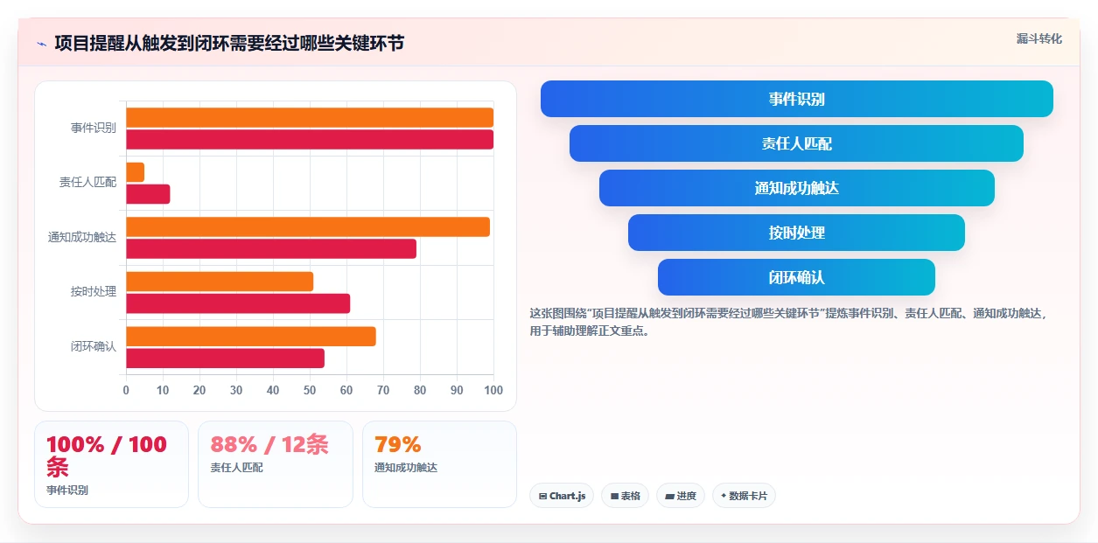
Task: Click the orange bar for 按时处理
Action: point(220,282)
